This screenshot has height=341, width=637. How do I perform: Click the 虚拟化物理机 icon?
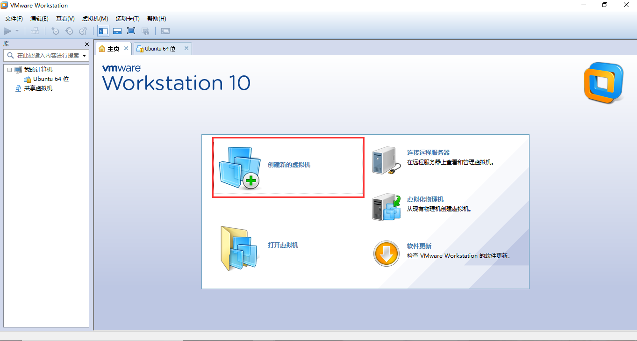[386, 207]
